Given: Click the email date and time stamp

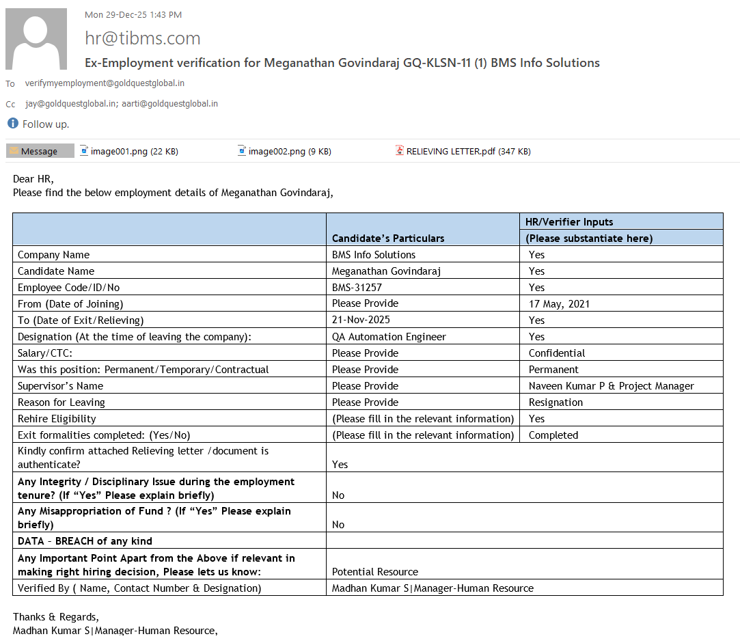Looking at the screenshot, I should click(133, 14).
